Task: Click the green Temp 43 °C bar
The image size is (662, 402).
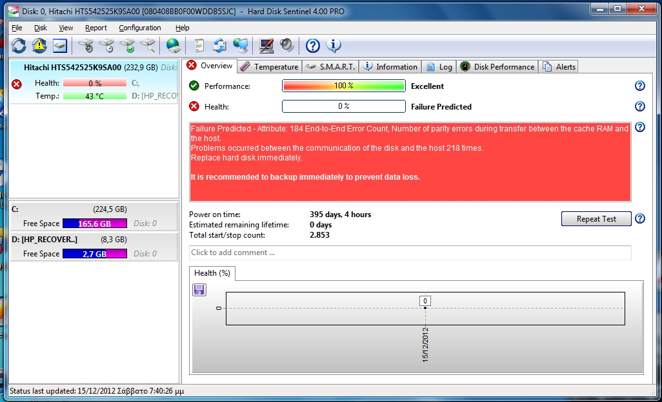Action: click(95, 96)
